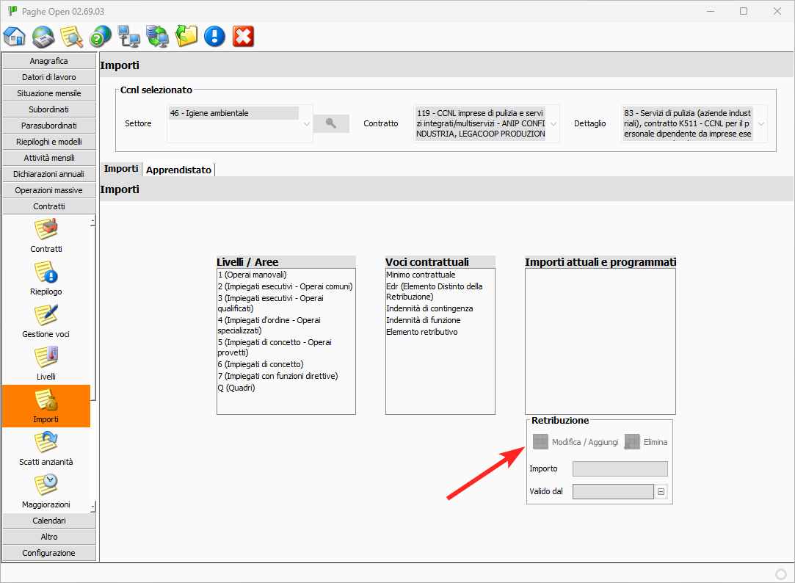Click the home icon in the toolbar
This screenshot has height=583, width=795.
[x=15, y=36]
